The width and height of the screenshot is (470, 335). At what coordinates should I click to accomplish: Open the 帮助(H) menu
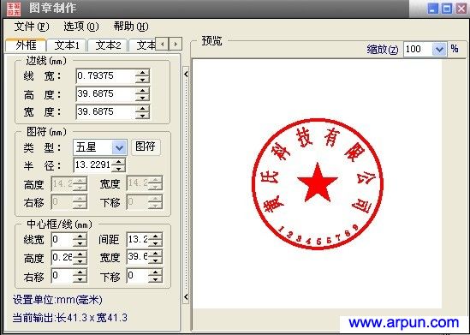131,27
